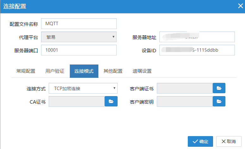Click the CA证书 path field
Image resolution: width=245 pixels, height=149 pixels.
coord(77,101)
